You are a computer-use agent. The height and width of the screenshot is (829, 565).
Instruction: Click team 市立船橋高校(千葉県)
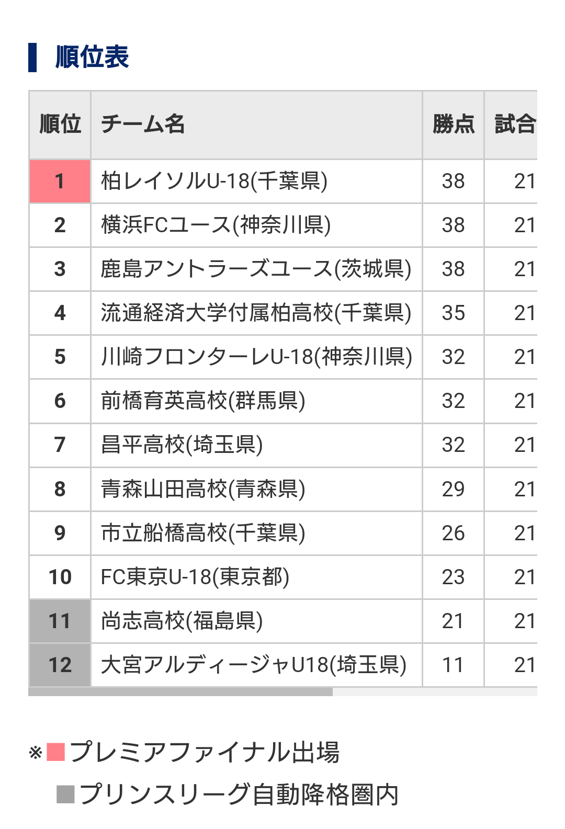point(203,532)
